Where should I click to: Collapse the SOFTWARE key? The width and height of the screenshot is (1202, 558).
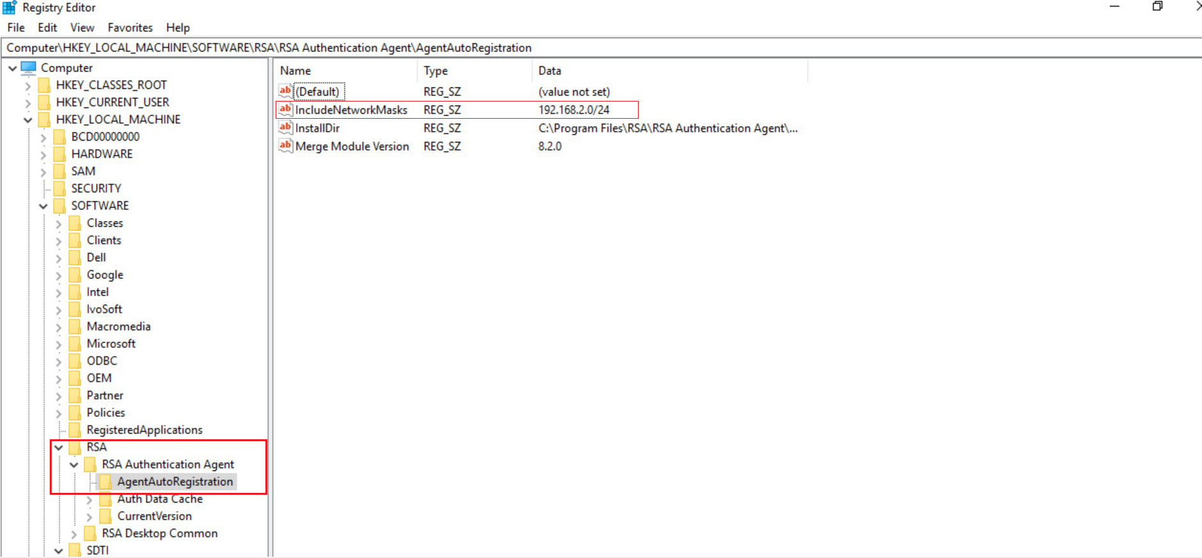pos(43,206)
